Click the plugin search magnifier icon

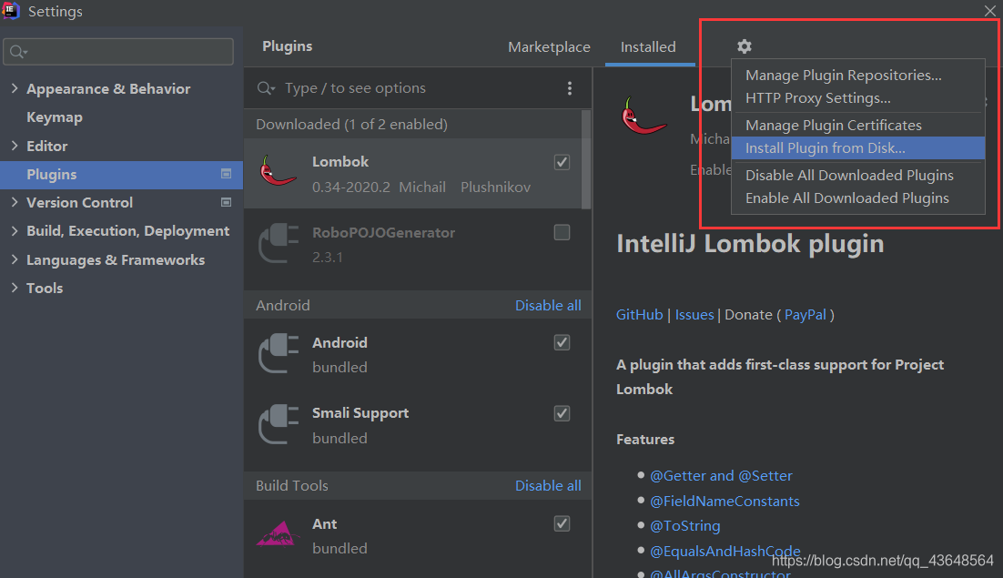266,88
